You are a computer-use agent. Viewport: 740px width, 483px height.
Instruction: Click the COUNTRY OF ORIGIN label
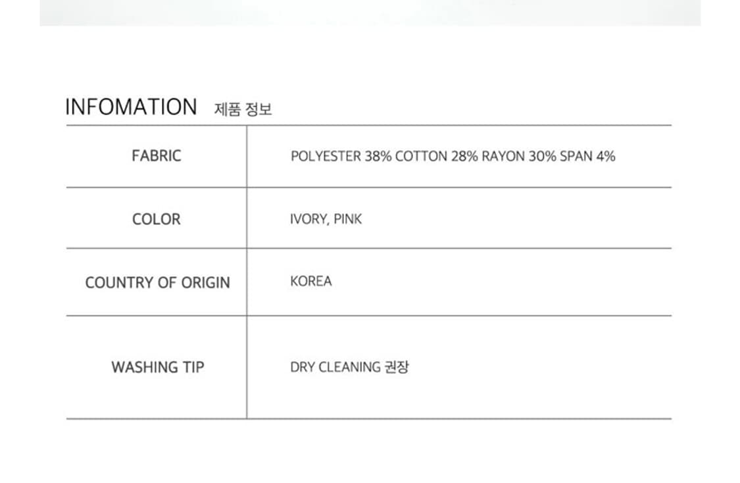tap(157, 283)
